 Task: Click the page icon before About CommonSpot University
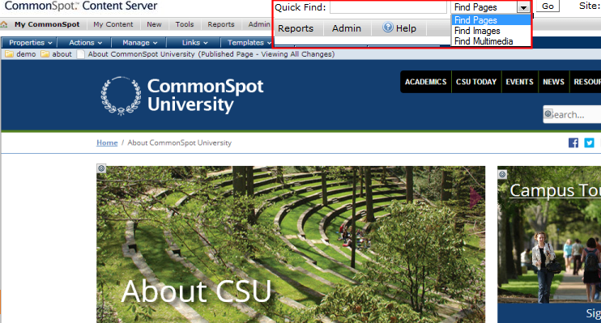pyautogui.click(x=80, y=54)
